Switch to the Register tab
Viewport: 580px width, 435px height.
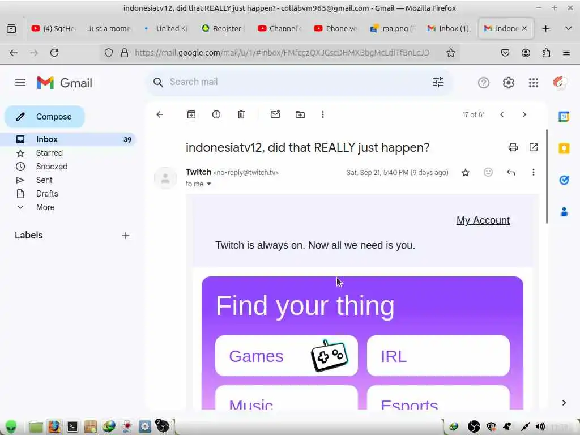(222, 28)
